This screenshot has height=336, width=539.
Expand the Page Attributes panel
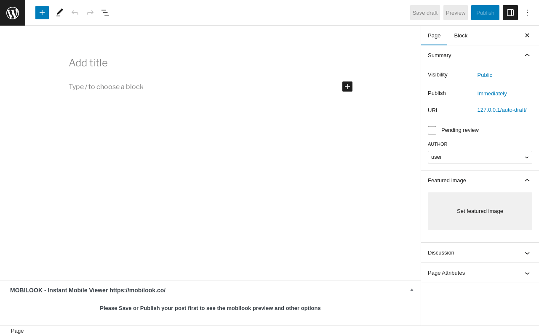pos(480,273)
